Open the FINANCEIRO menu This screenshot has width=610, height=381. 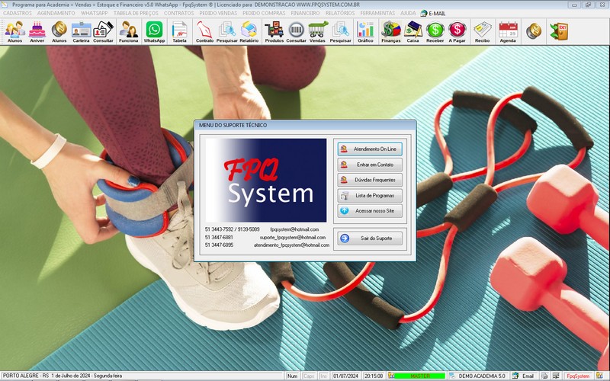(x=305, y=13)
